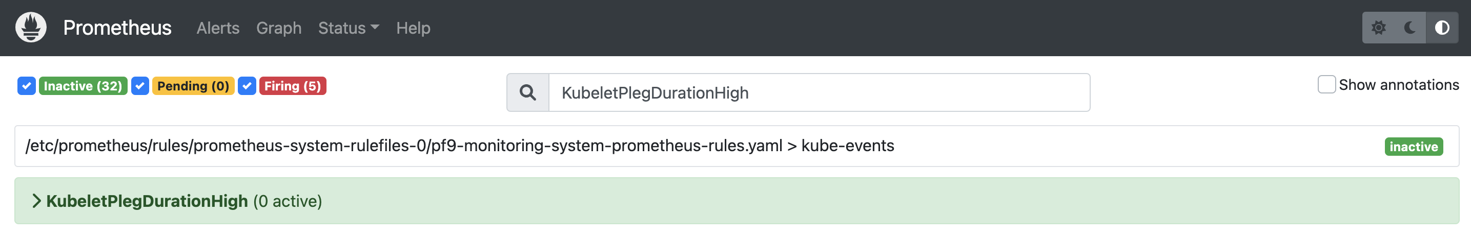Open the Status dropdown menu
Image resolution: width=1471 pixels, height=238 pixels.
pyautogui.click(x=349, y=28)
